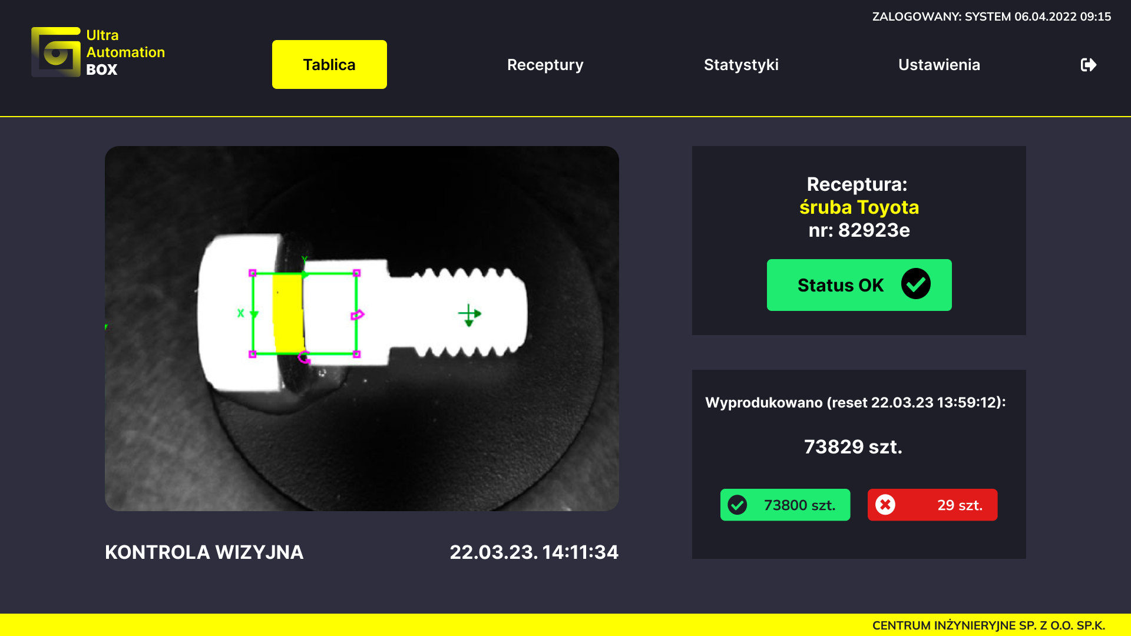Click the red 29 szt. counter
Screen dimensions: 1131x636
click(932, 505)
